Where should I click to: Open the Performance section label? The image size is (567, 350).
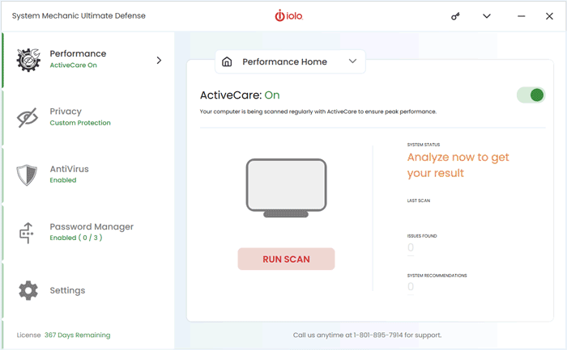[x=78, y=53]
